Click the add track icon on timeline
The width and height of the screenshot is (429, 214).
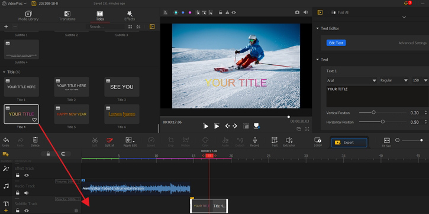click(5, 154)
